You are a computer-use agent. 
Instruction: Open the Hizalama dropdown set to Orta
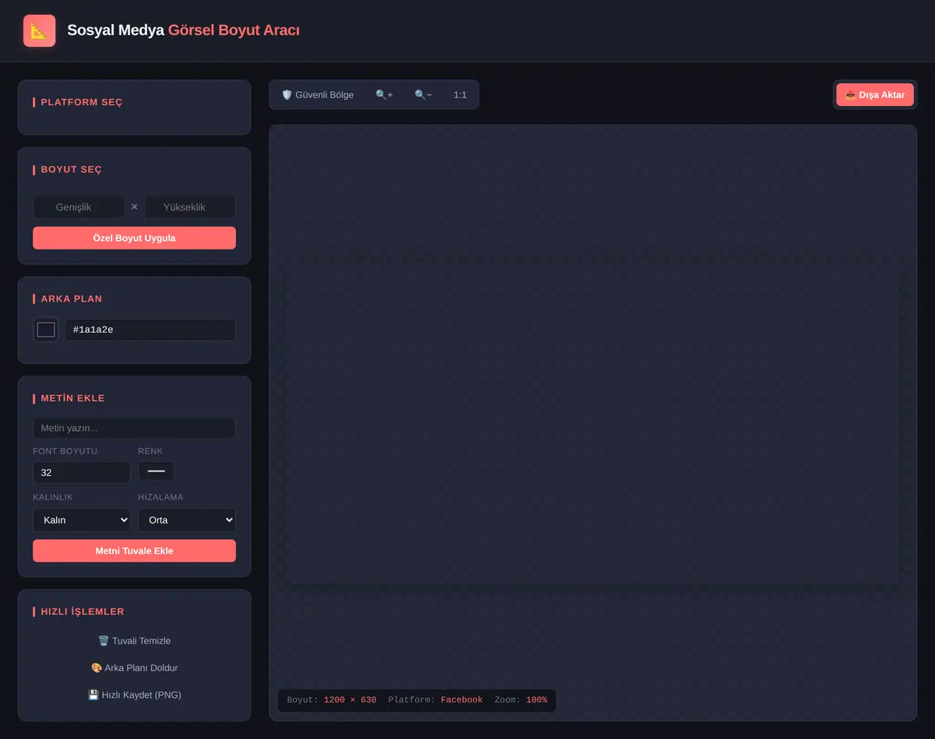(187, 520)
